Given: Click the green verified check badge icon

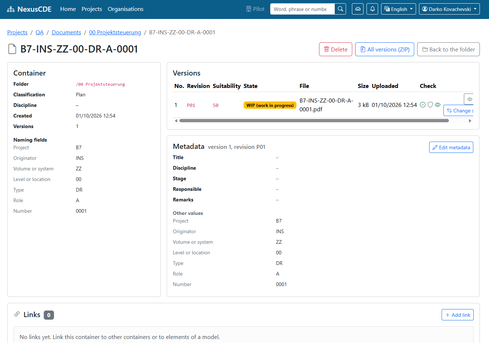Looking at the screenshot, I should coord(423,105).
